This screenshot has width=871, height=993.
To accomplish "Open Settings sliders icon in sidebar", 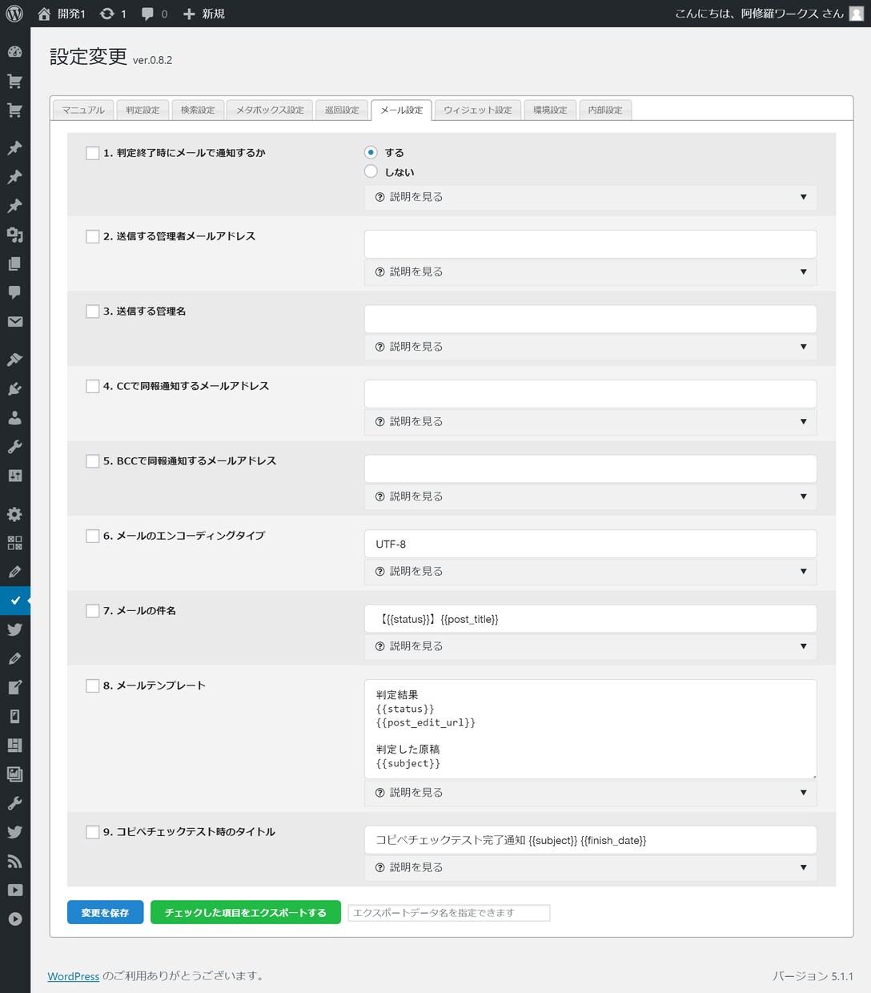I will pyautogui.click(x=14, y=475).
